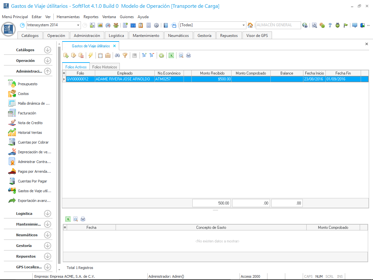Click the binoculars search icon
The image size is (373, 280).
tap(118, 55)
